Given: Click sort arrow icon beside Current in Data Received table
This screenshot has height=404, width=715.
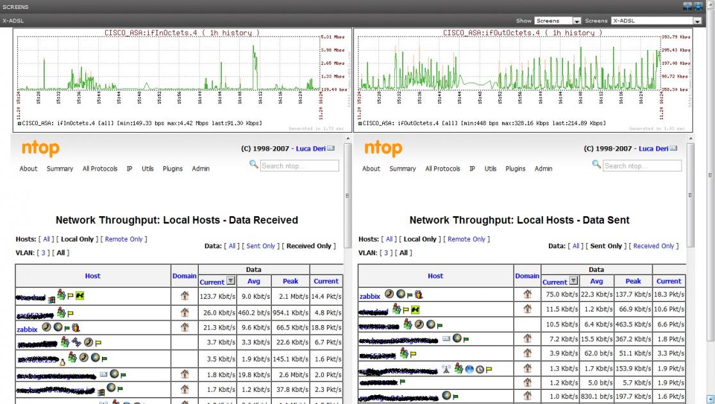Looking at the screenshot, I should (x=231, y=282).
